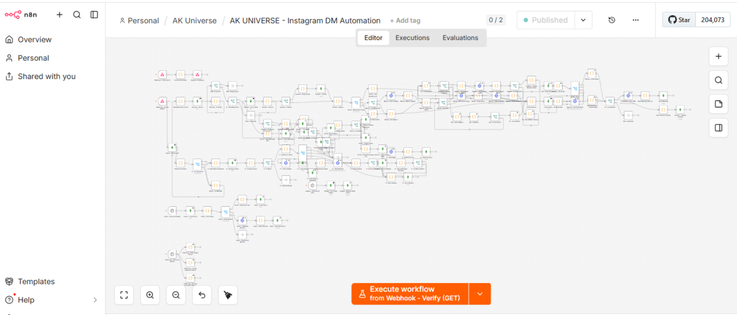737x315 pixels.
Task: Click the 204,073 star count
Action: point(713,20)
